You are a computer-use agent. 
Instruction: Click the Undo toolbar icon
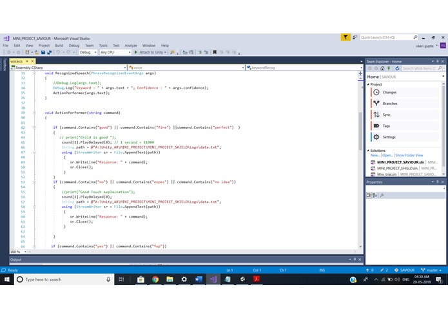pos(58,52)
